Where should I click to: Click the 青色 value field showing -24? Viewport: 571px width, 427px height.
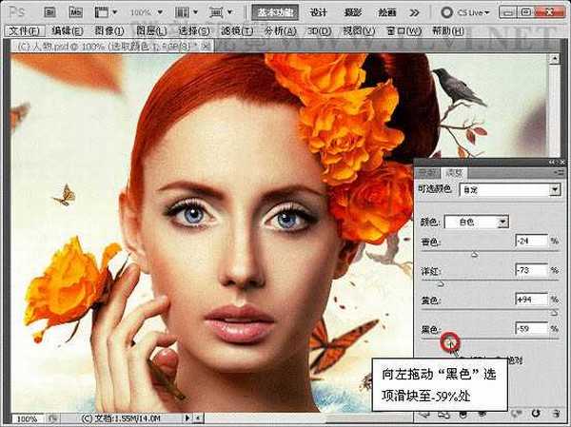(x=531, y=243)
